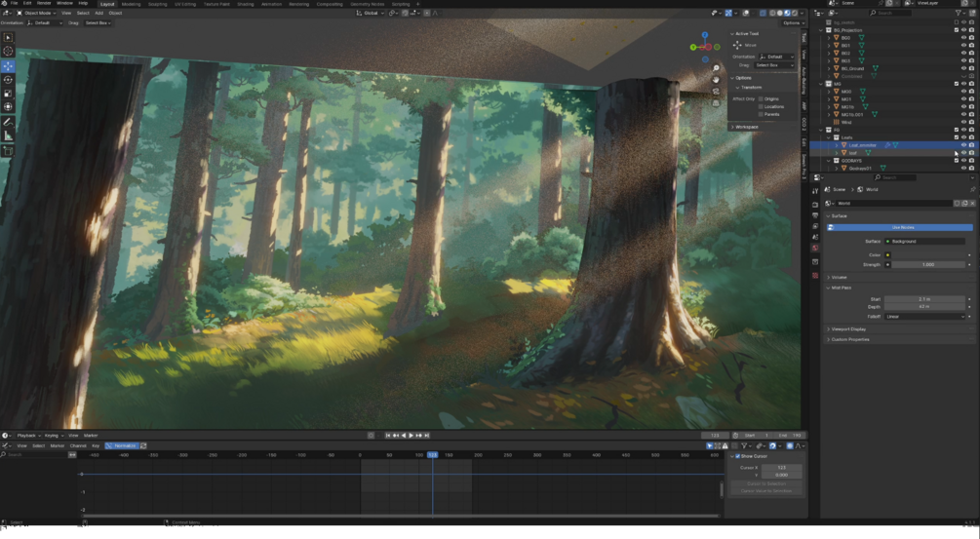This screenshot has width=980, height=539.
Task: Open the Falloff Linear dropdown
Action: (x=925, y=317)
